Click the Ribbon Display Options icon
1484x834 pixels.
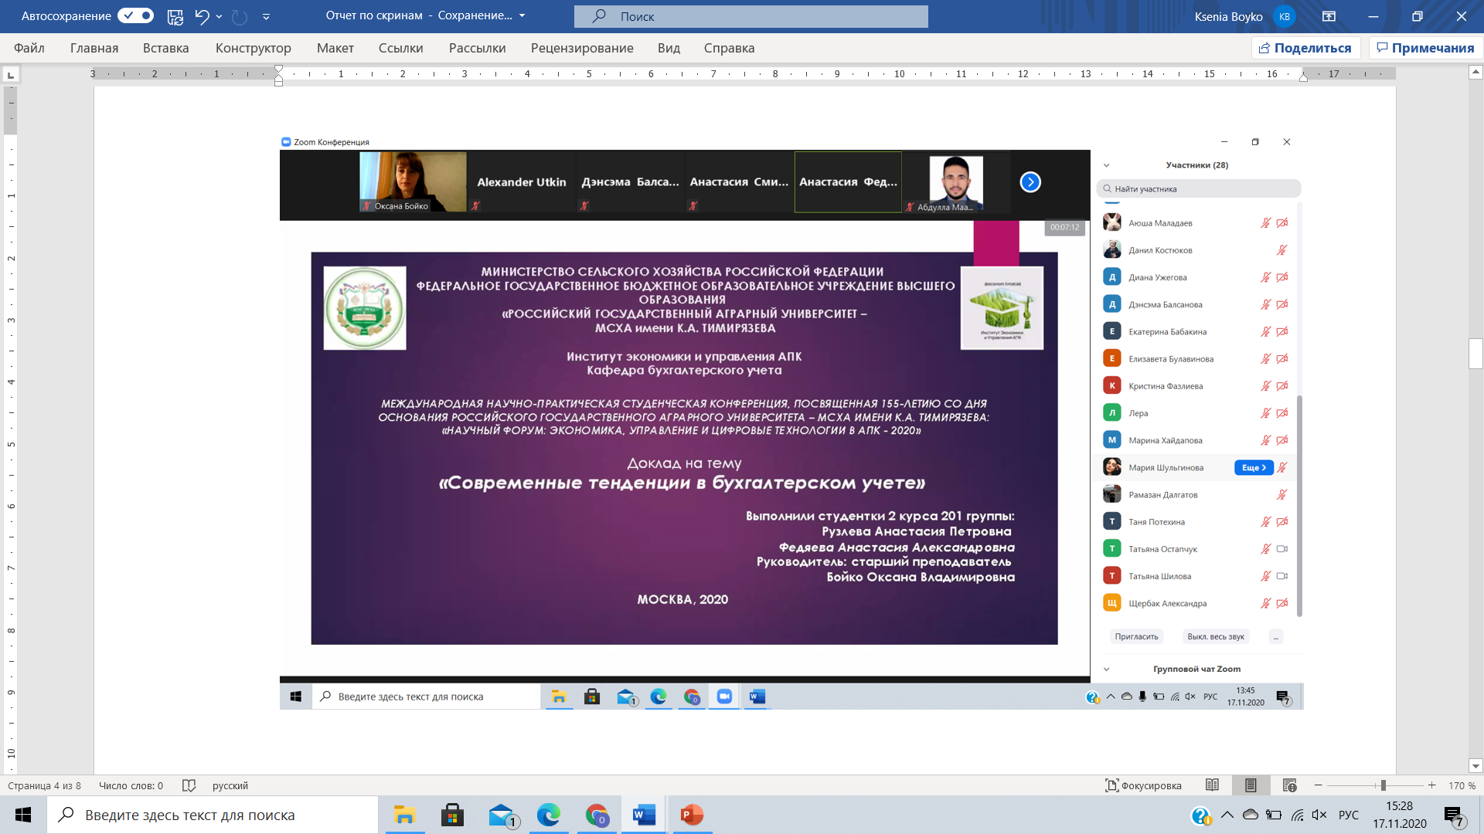pos(1329,16)
